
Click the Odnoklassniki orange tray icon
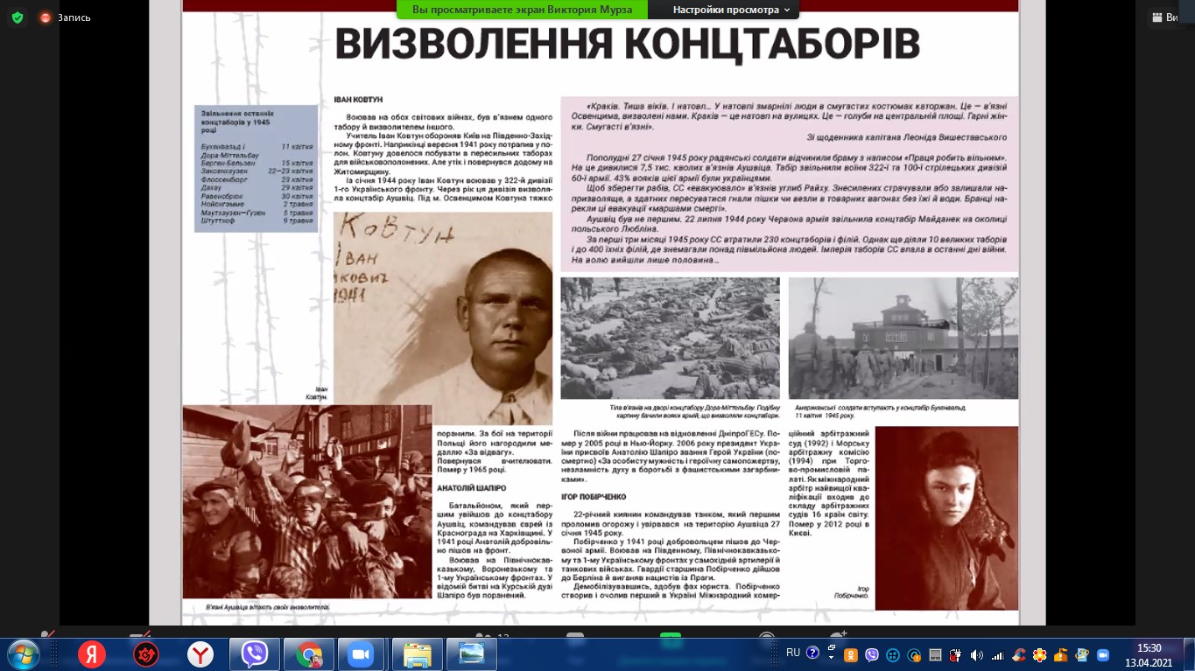click(849, 654)
